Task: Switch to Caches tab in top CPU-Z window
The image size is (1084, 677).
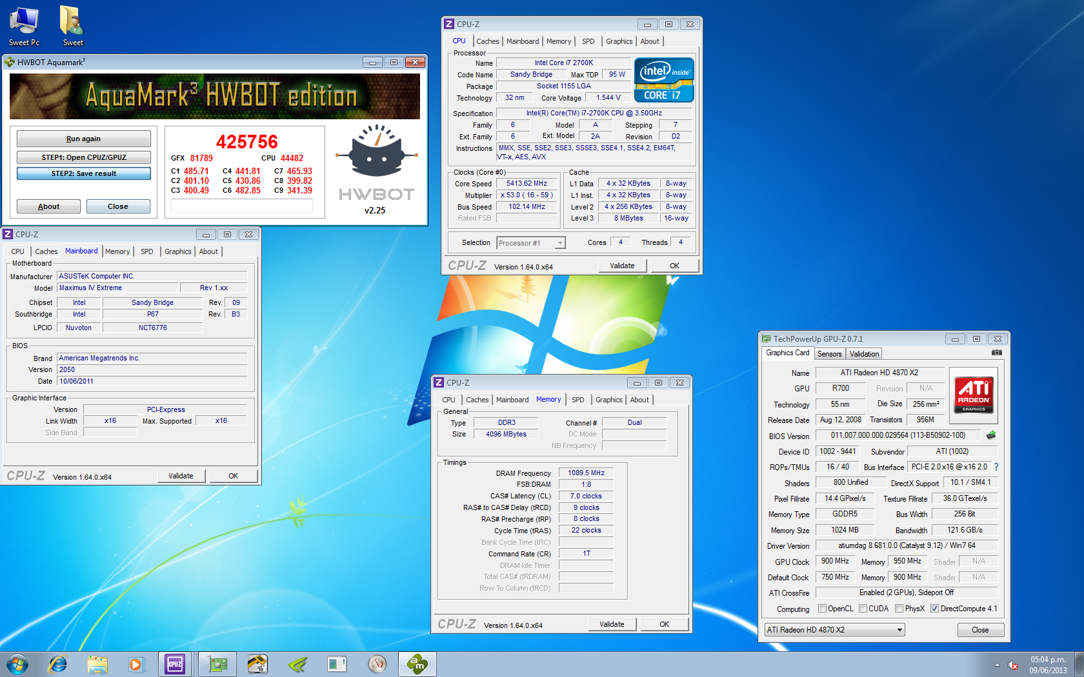Action: [488, 41]
